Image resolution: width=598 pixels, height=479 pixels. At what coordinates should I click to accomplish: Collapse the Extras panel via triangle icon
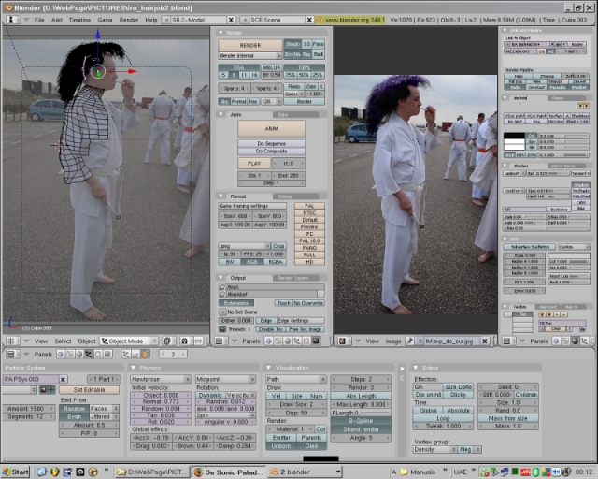[x=414, y=368]
